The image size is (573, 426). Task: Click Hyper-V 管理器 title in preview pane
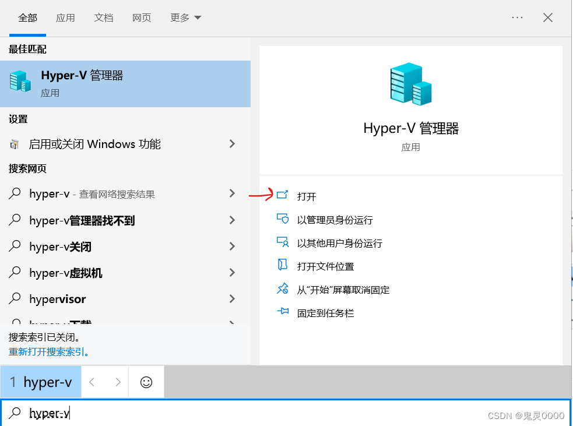pyautogui.click(x=411, y=128)
